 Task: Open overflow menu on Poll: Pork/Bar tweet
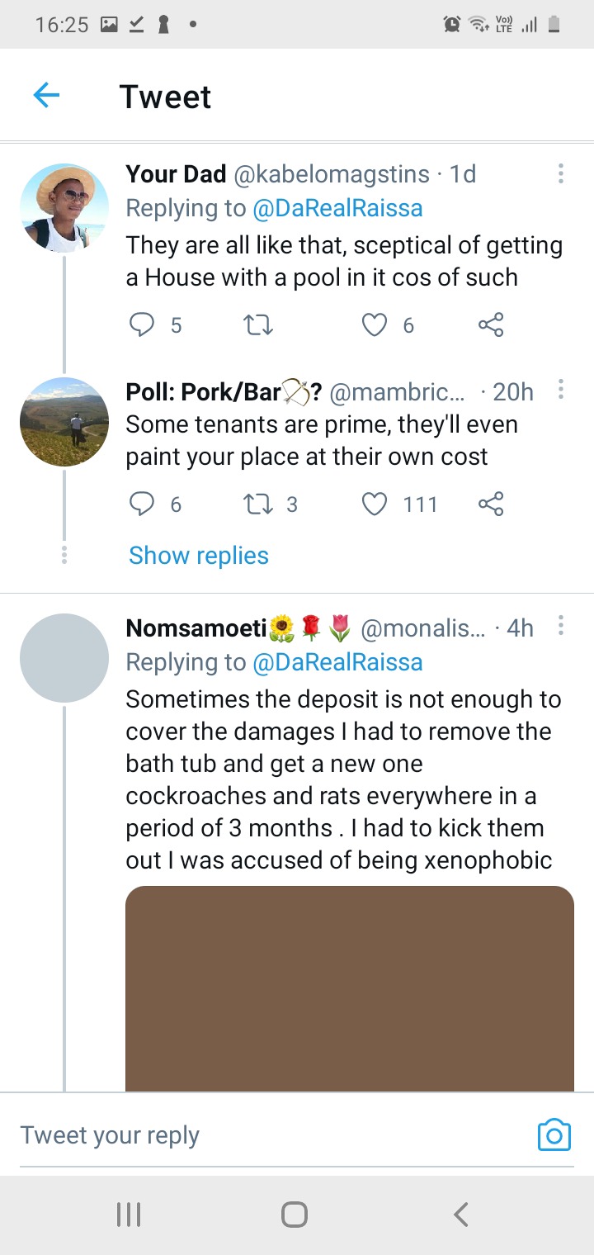point(561,389)
